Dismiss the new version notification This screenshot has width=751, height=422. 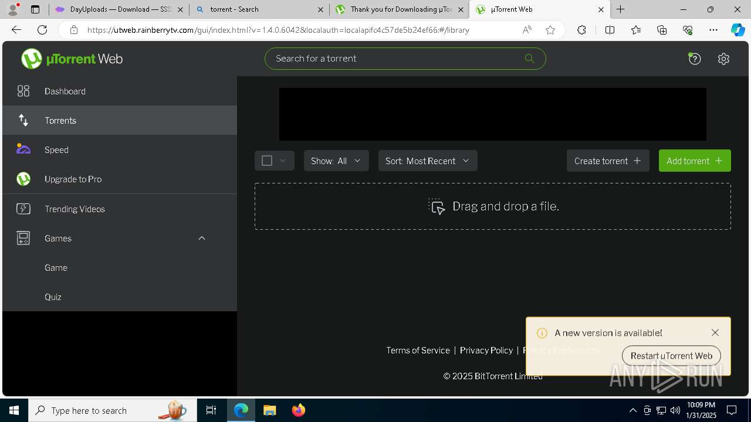715,332
